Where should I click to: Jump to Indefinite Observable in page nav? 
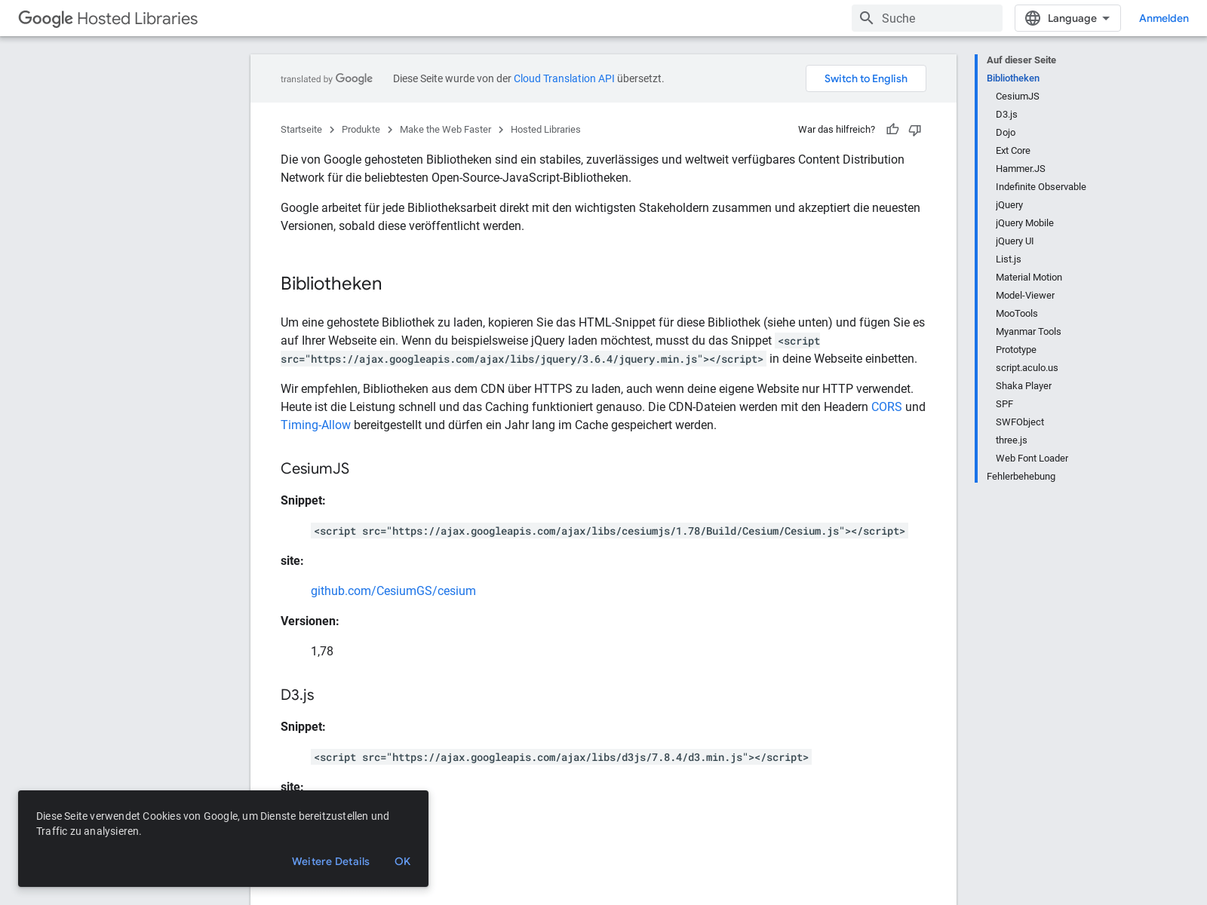click(x=1041, y=187)
